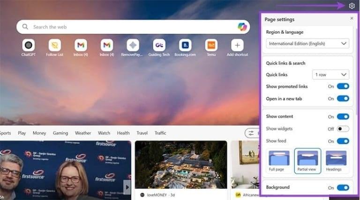Click the Search the web field

click(x=133, y=27)
